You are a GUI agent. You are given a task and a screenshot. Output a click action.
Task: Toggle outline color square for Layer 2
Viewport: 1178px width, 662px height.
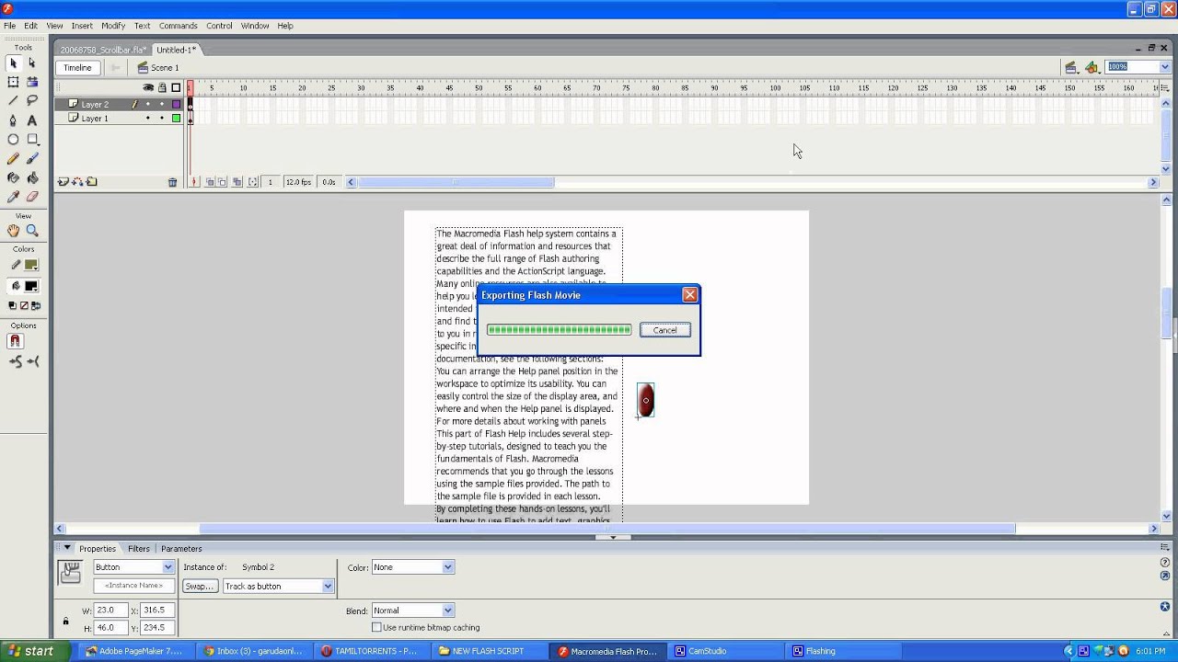[176, 105]
